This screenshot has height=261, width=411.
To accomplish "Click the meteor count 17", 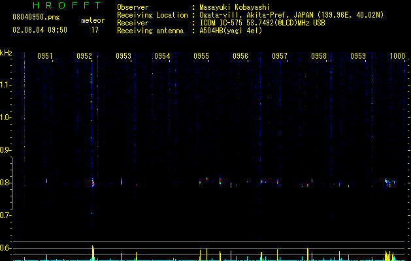I will (x=95, y=30).
